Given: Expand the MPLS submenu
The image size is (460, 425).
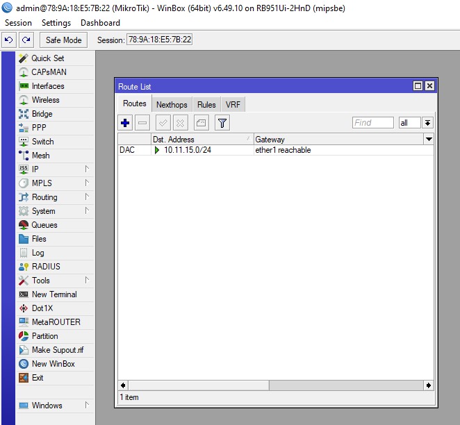Looking at the screenshot, I should (55, 183).
